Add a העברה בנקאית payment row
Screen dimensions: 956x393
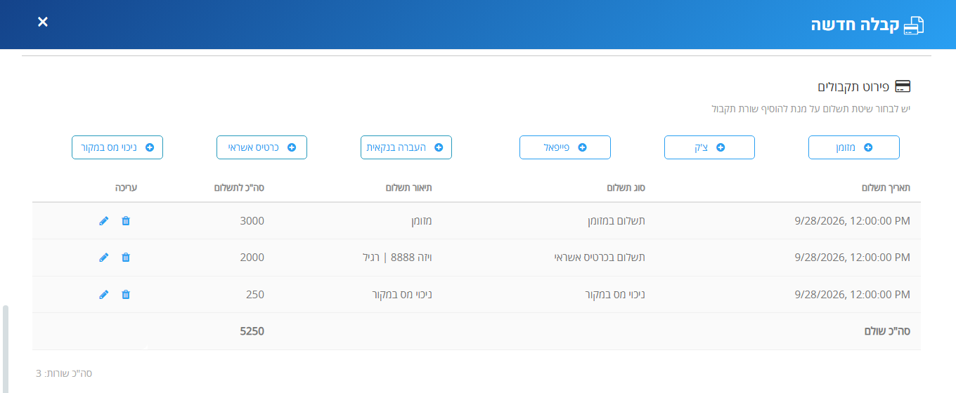406,147
